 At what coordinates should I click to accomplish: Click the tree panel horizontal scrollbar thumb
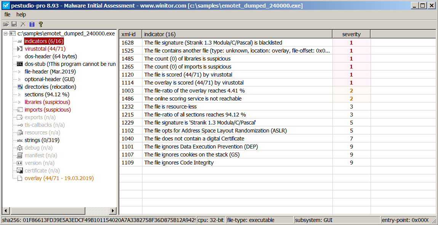click(47, 211)
